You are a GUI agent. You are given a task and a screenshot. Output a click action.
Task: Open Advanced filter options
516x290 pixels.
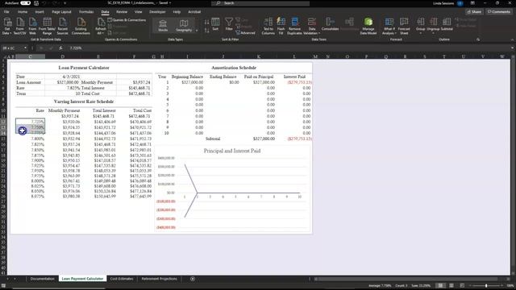tap(245, 32)
